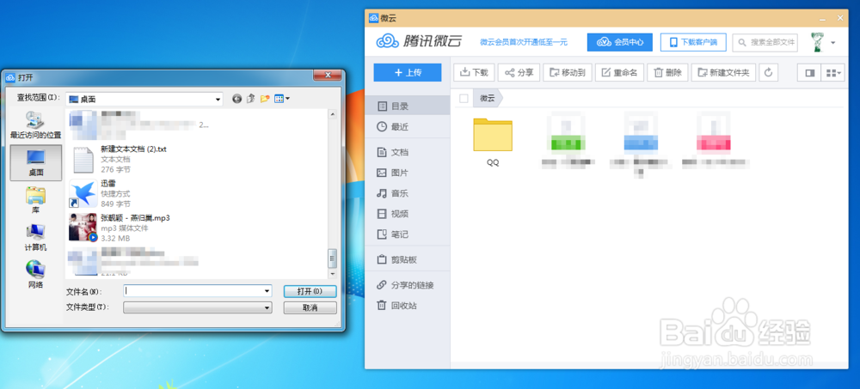Expand the 文件名 combo box dropdown arrow

pyautogui.click(x=267, y=291)
